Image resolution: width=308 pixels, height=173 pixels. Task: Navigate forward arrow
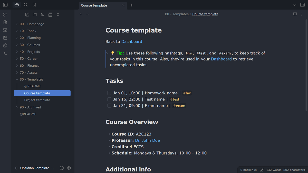88,14
